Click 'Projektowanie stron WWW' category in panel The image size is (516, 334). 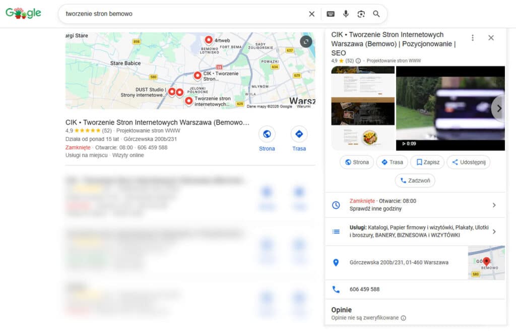[394, 61]
